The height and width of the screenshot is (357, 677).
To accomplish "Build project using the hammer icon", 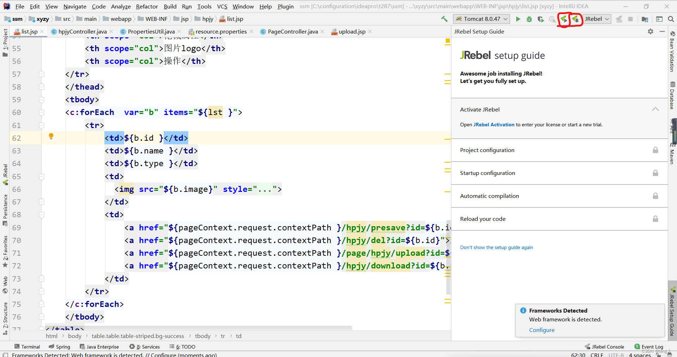I will click(444, 19).
